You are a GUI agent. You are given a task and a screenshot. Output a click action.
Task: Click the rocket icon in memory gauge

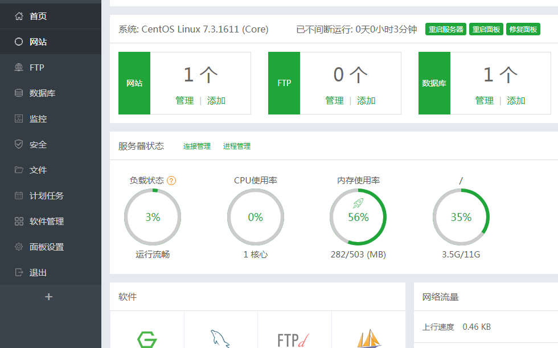[x=358, y=203]
